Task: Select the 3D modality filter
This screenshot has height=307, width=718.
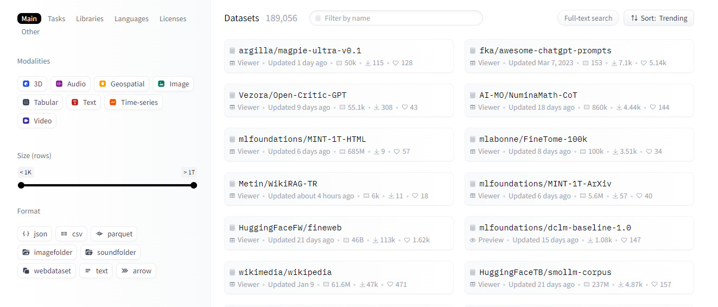Action: (32, 84)
